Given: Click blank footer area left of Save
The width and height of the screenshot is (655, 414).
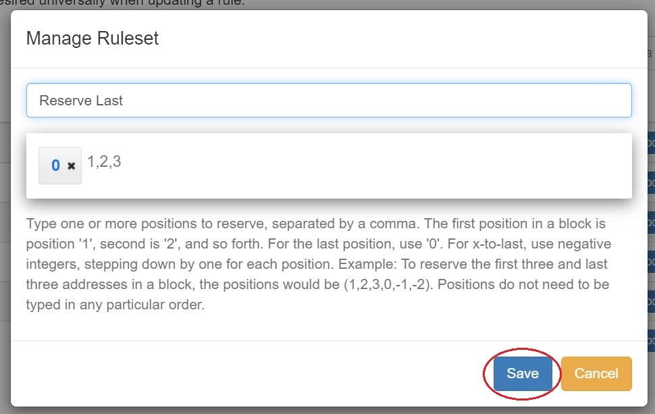Looking at the screenshot, I should [250, 373].
